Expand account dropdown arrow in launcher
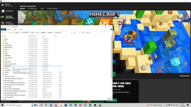This screenshot has width=191, height=107. point(16,4)
